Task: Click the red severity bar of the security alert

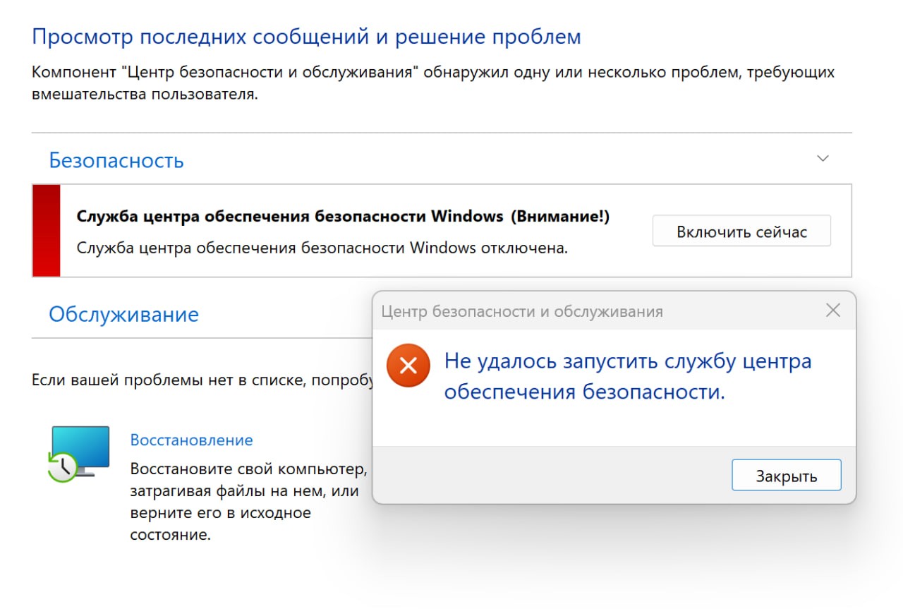Action: [x=46, y=231]
